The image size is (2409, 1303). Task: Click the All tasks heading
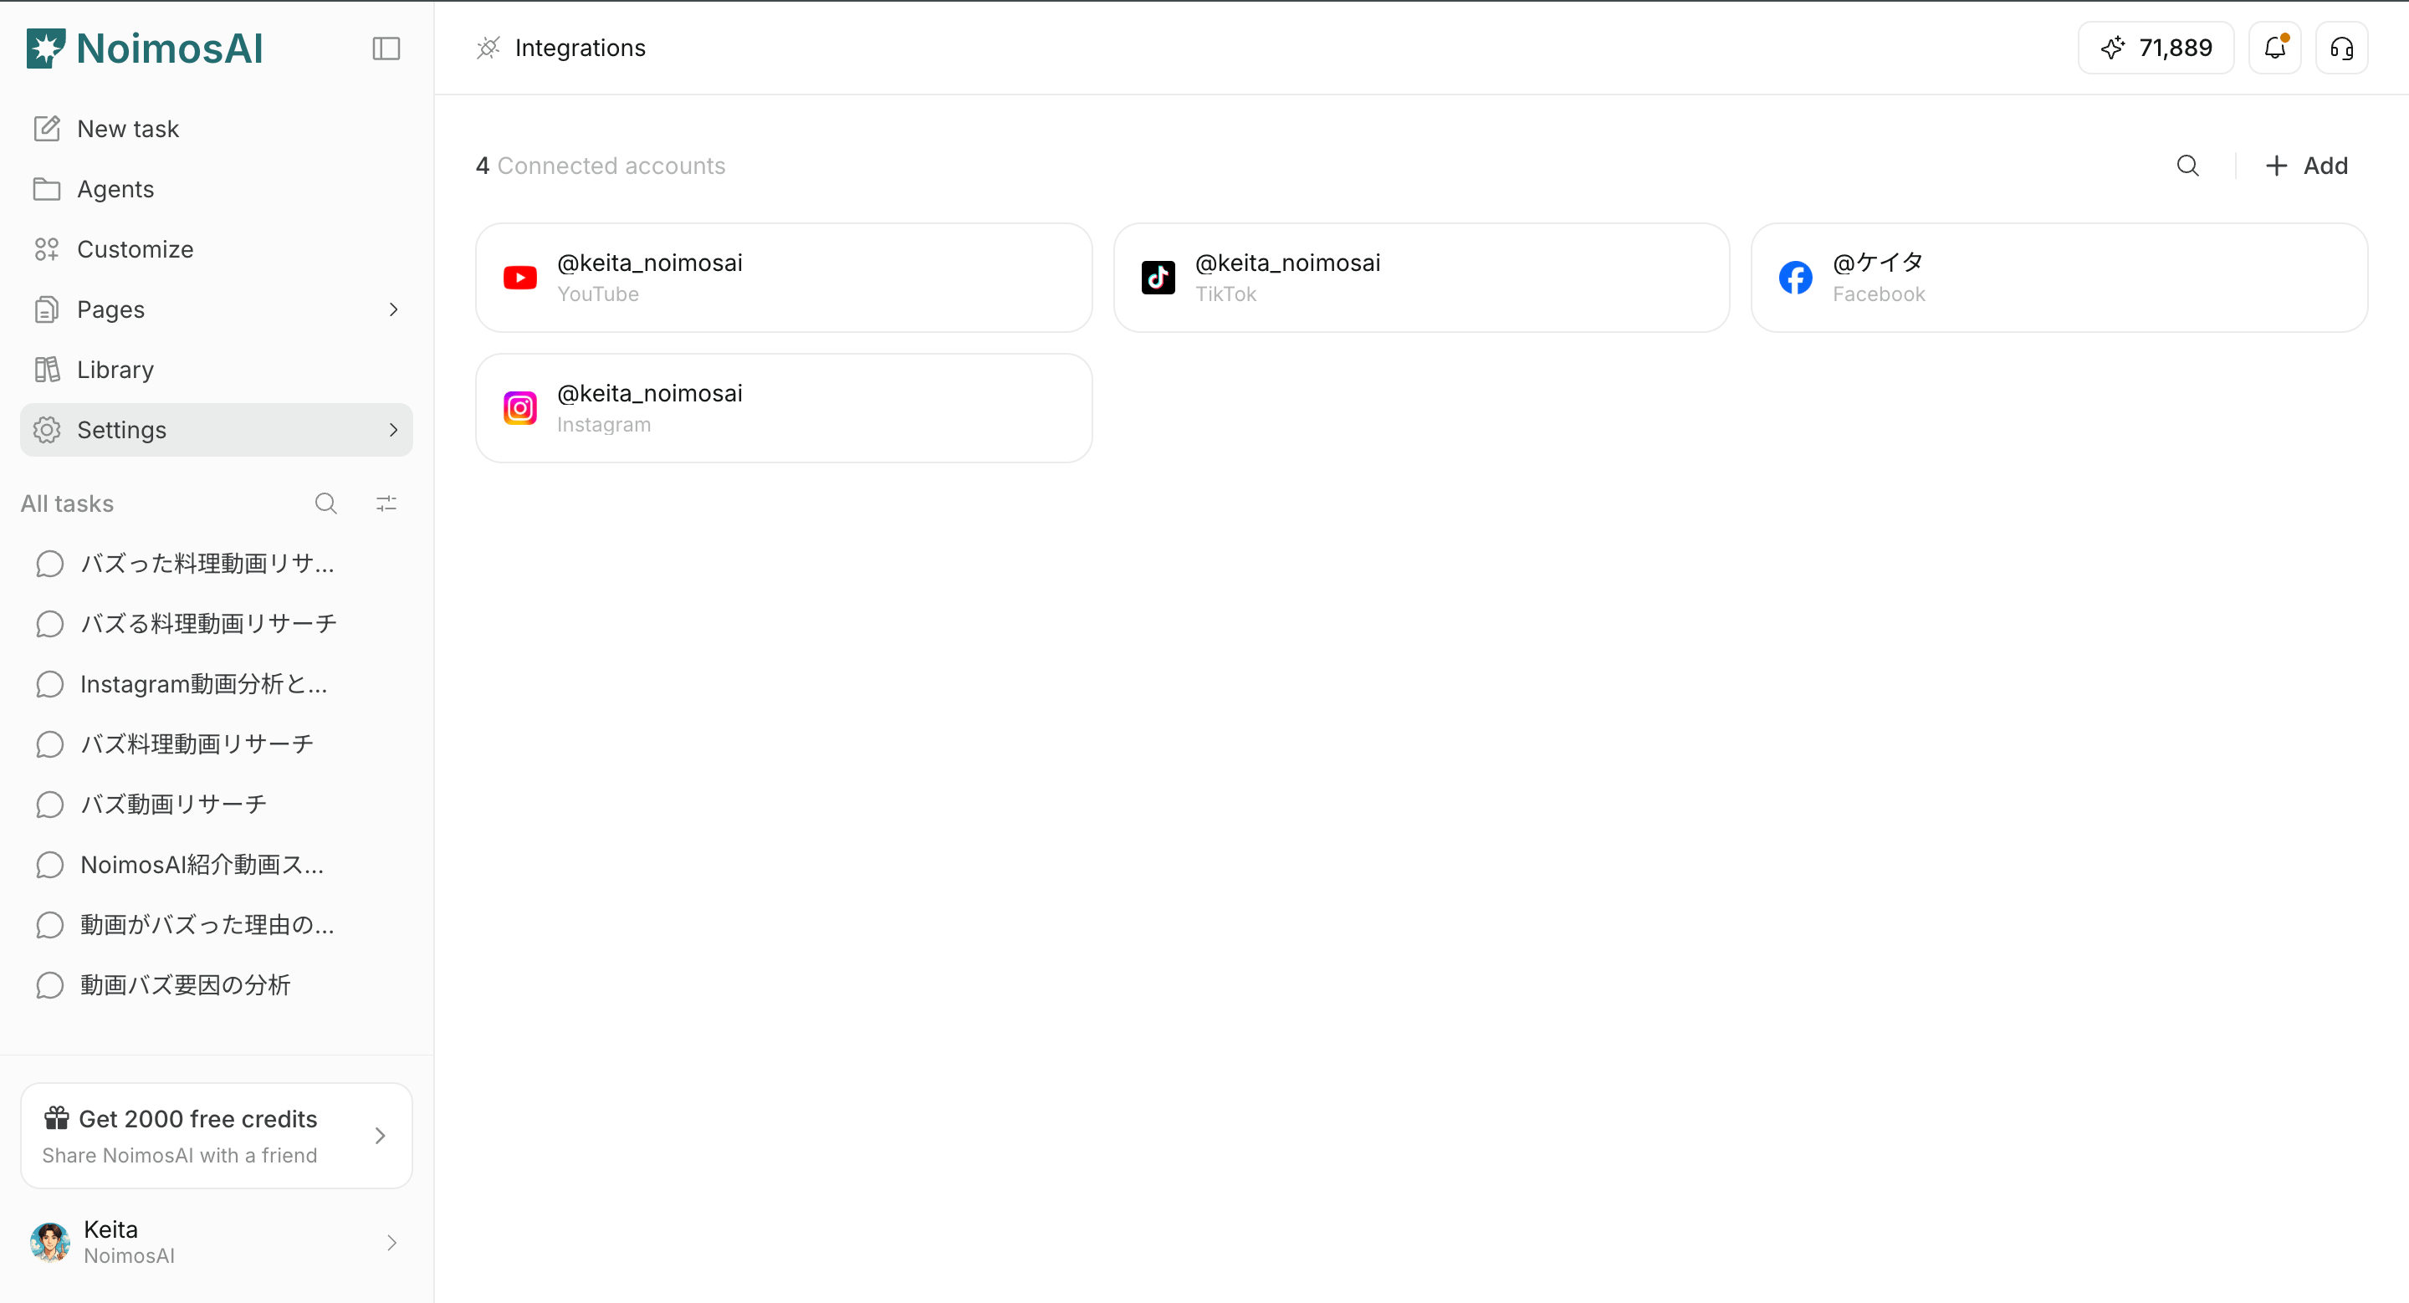67,503
